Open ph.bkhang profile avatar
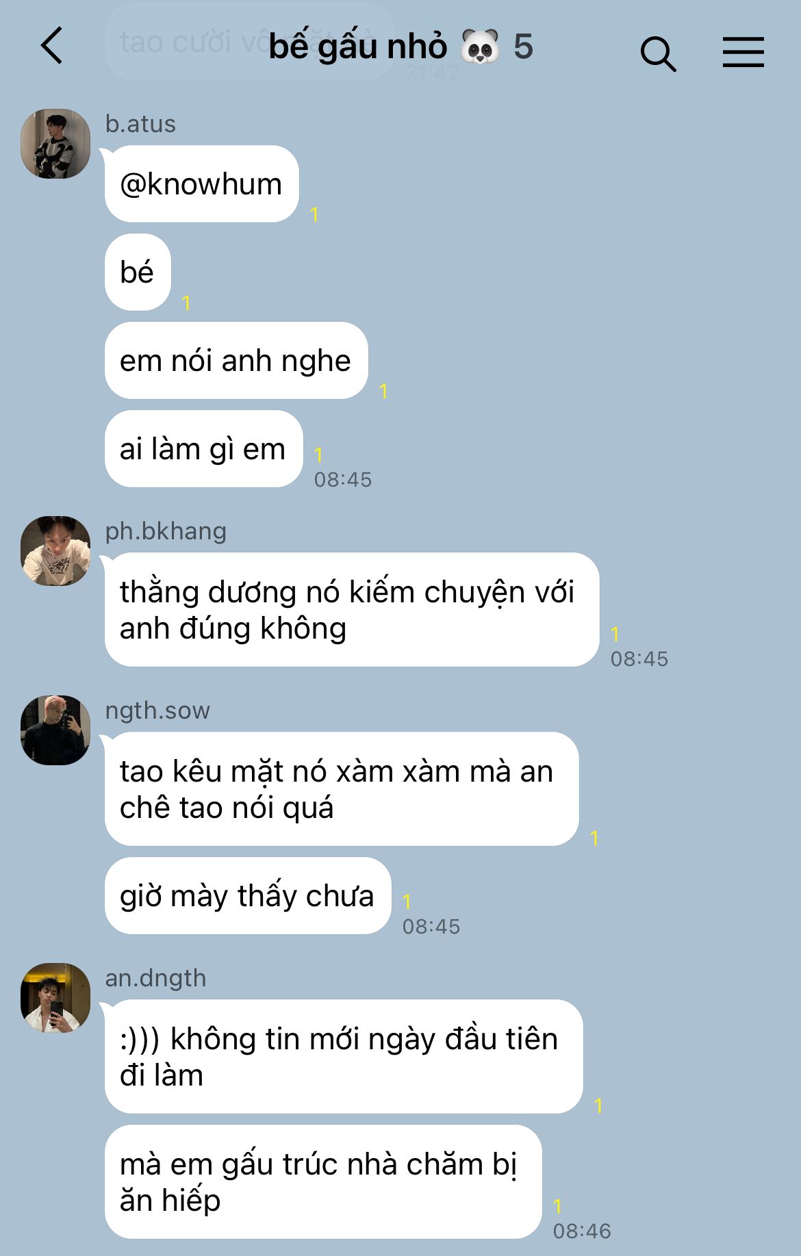 coord(55,551)
